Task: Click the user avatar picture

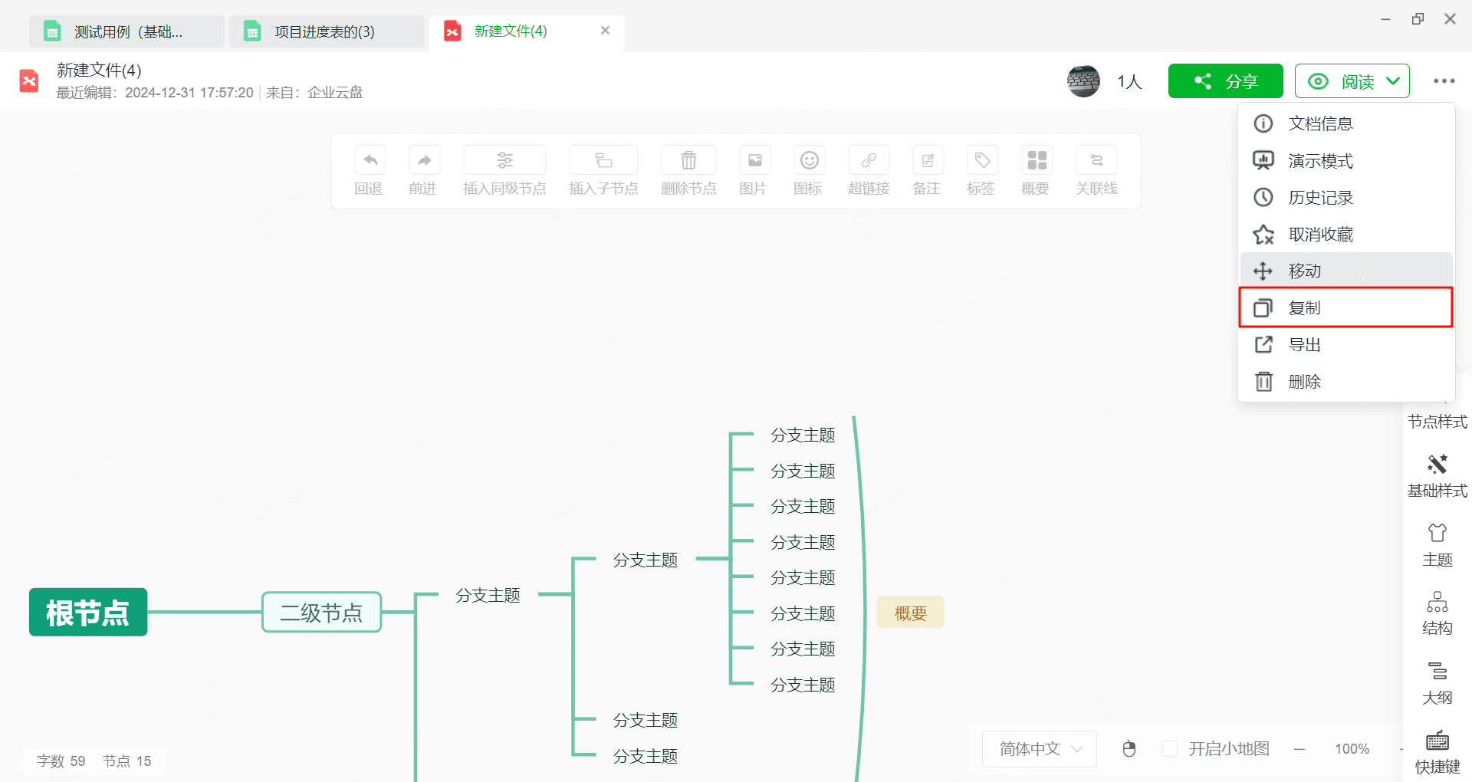Action: pyautogui.click(x=1083, y=81)
